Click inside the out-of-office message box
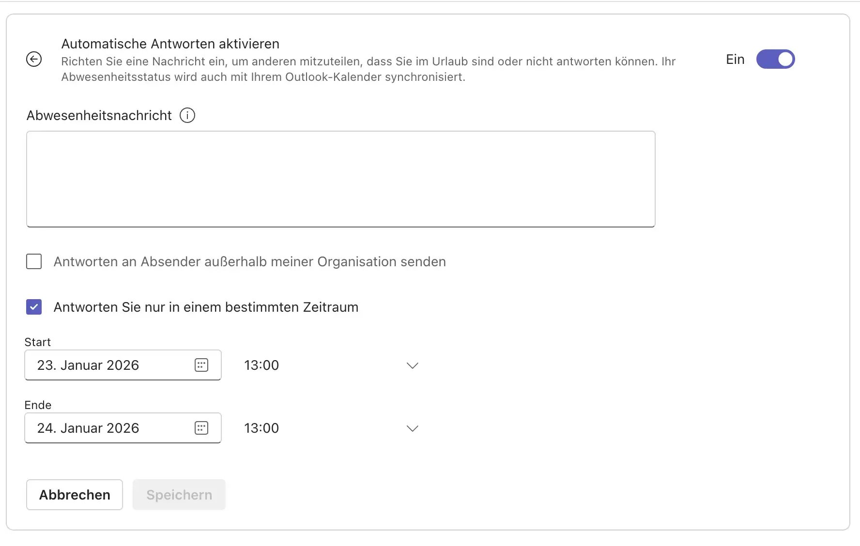This screenshot has width=860, height=546. click(341, 179)
